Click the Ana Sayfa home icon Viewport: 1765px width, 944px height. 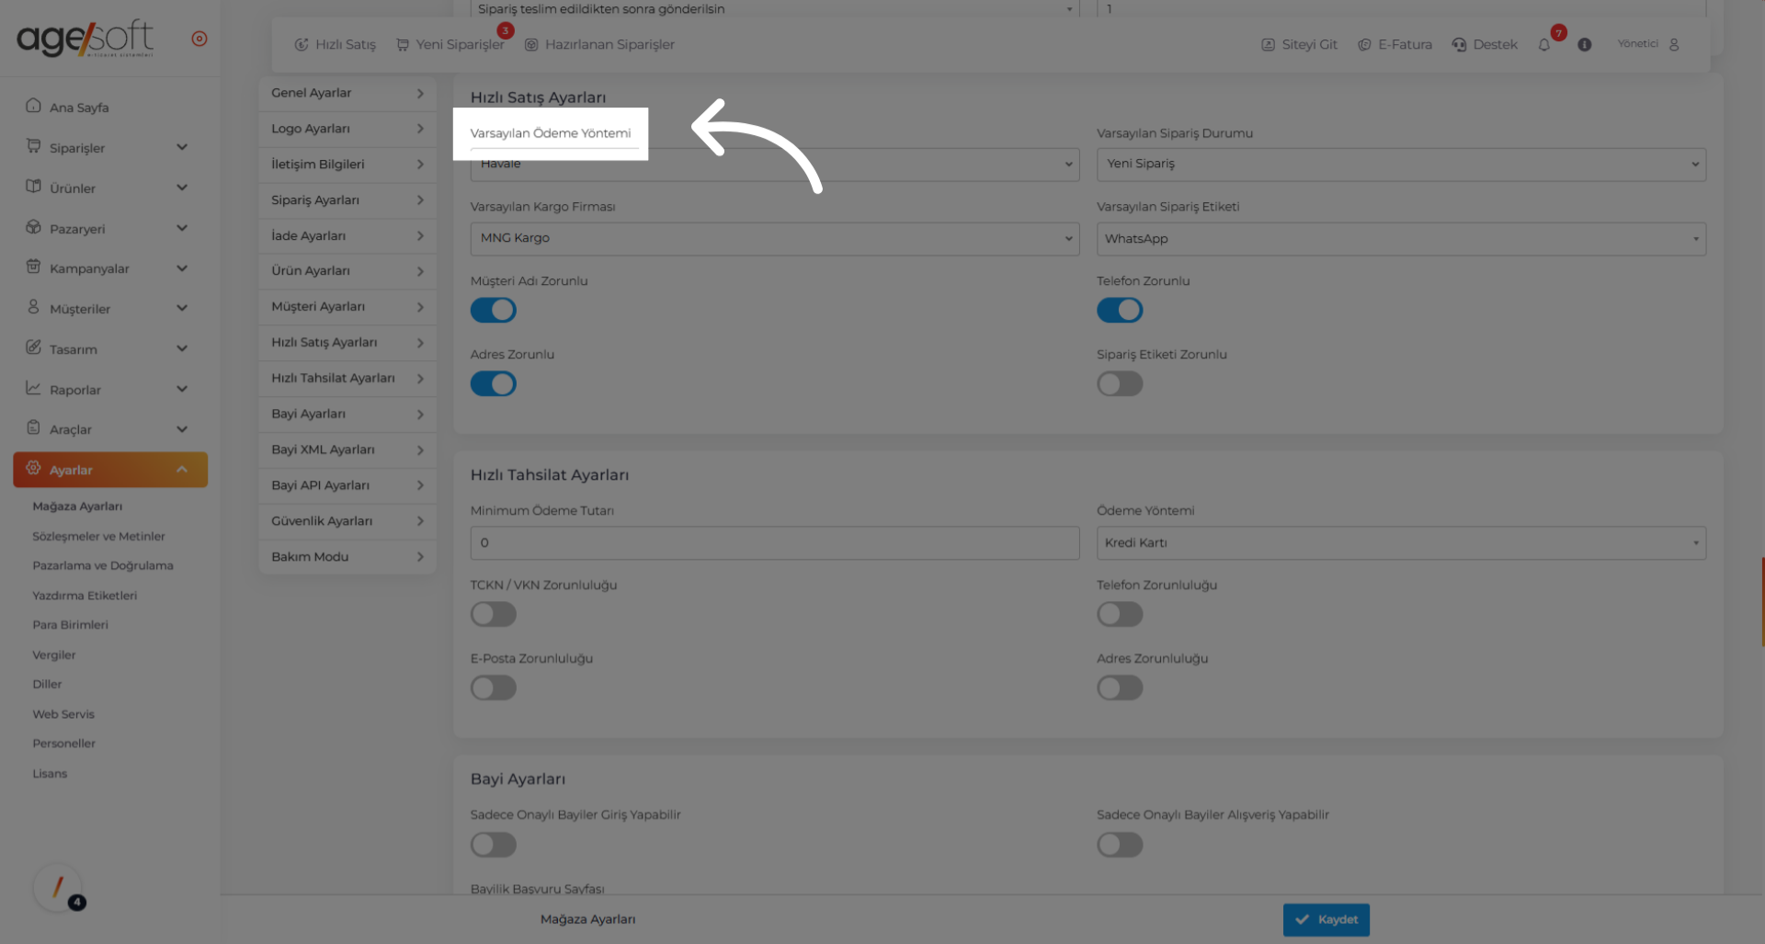click(x=34, y=106)
